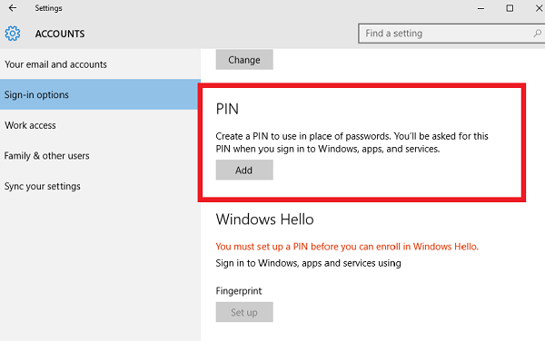Image resolution: width=545 pixels, height=341 pixels.
Task: Select Sign-in options in sidebar
Action: point(100,94)
